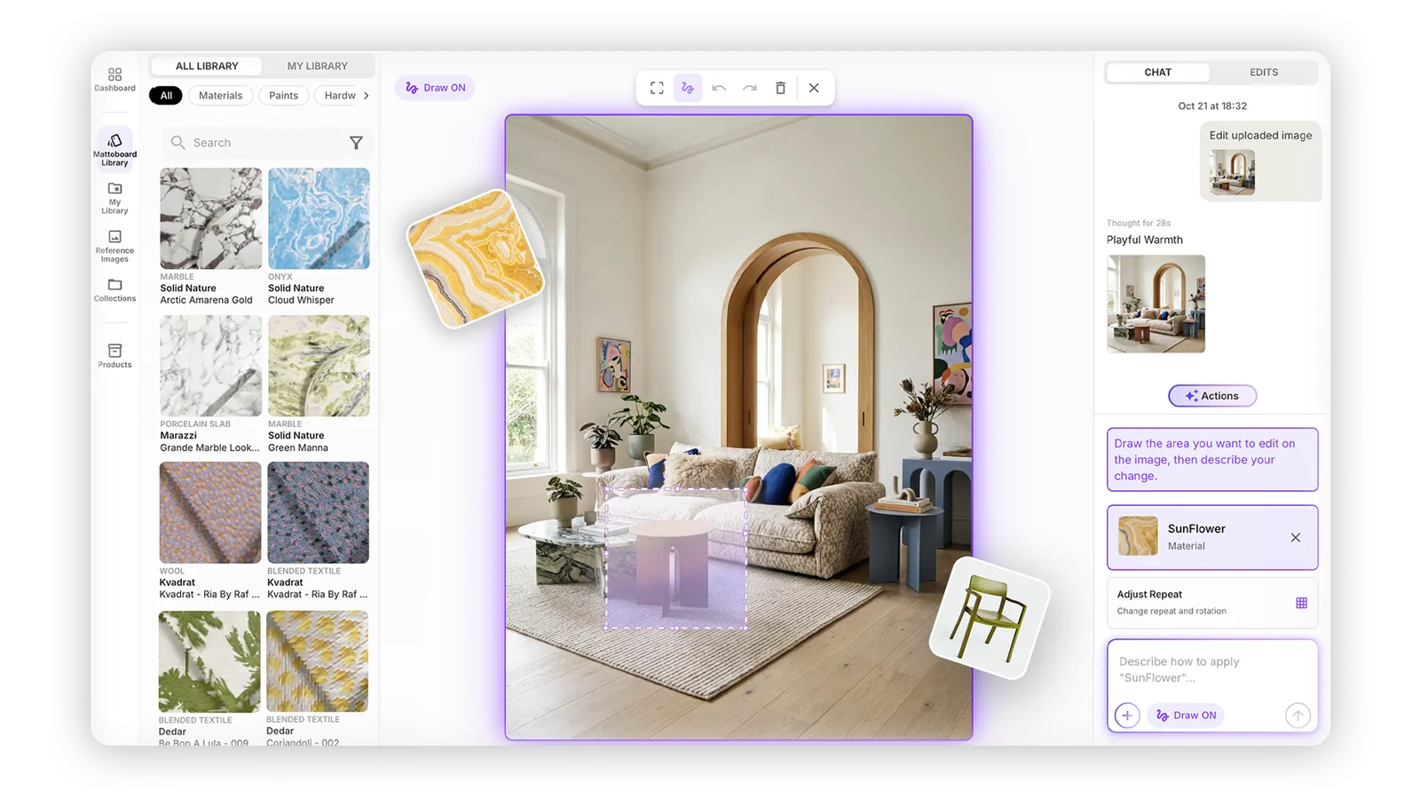
Task: Click the dashed selection area on the table
Action: 676,558
